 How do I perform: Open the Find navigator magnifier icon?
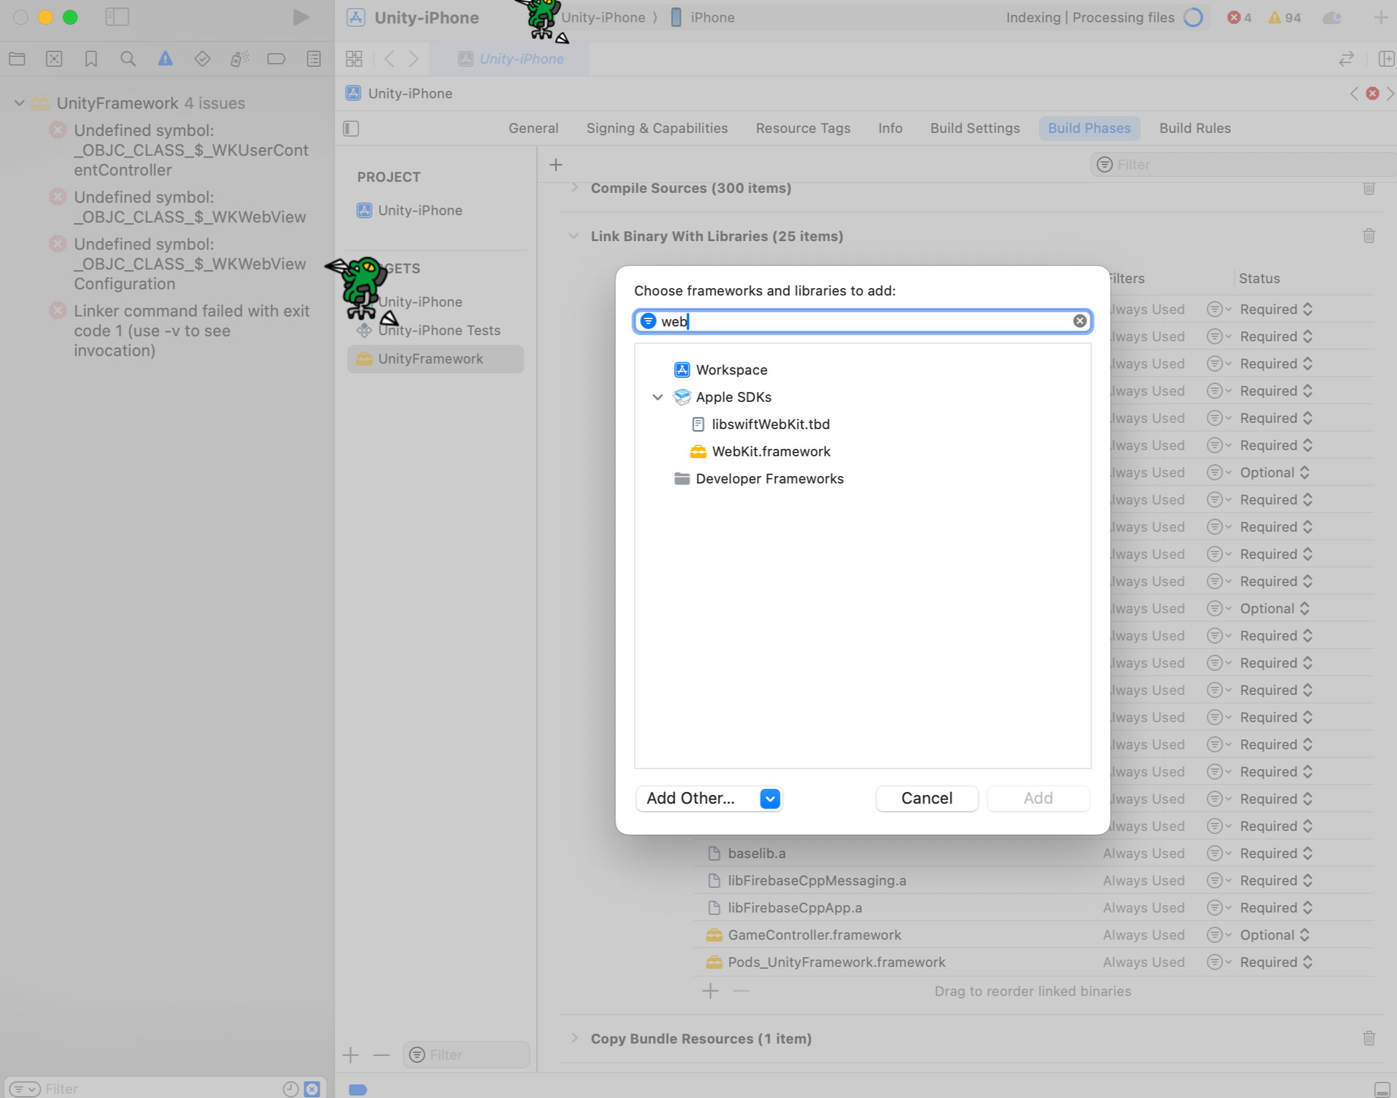coord(128,59)
